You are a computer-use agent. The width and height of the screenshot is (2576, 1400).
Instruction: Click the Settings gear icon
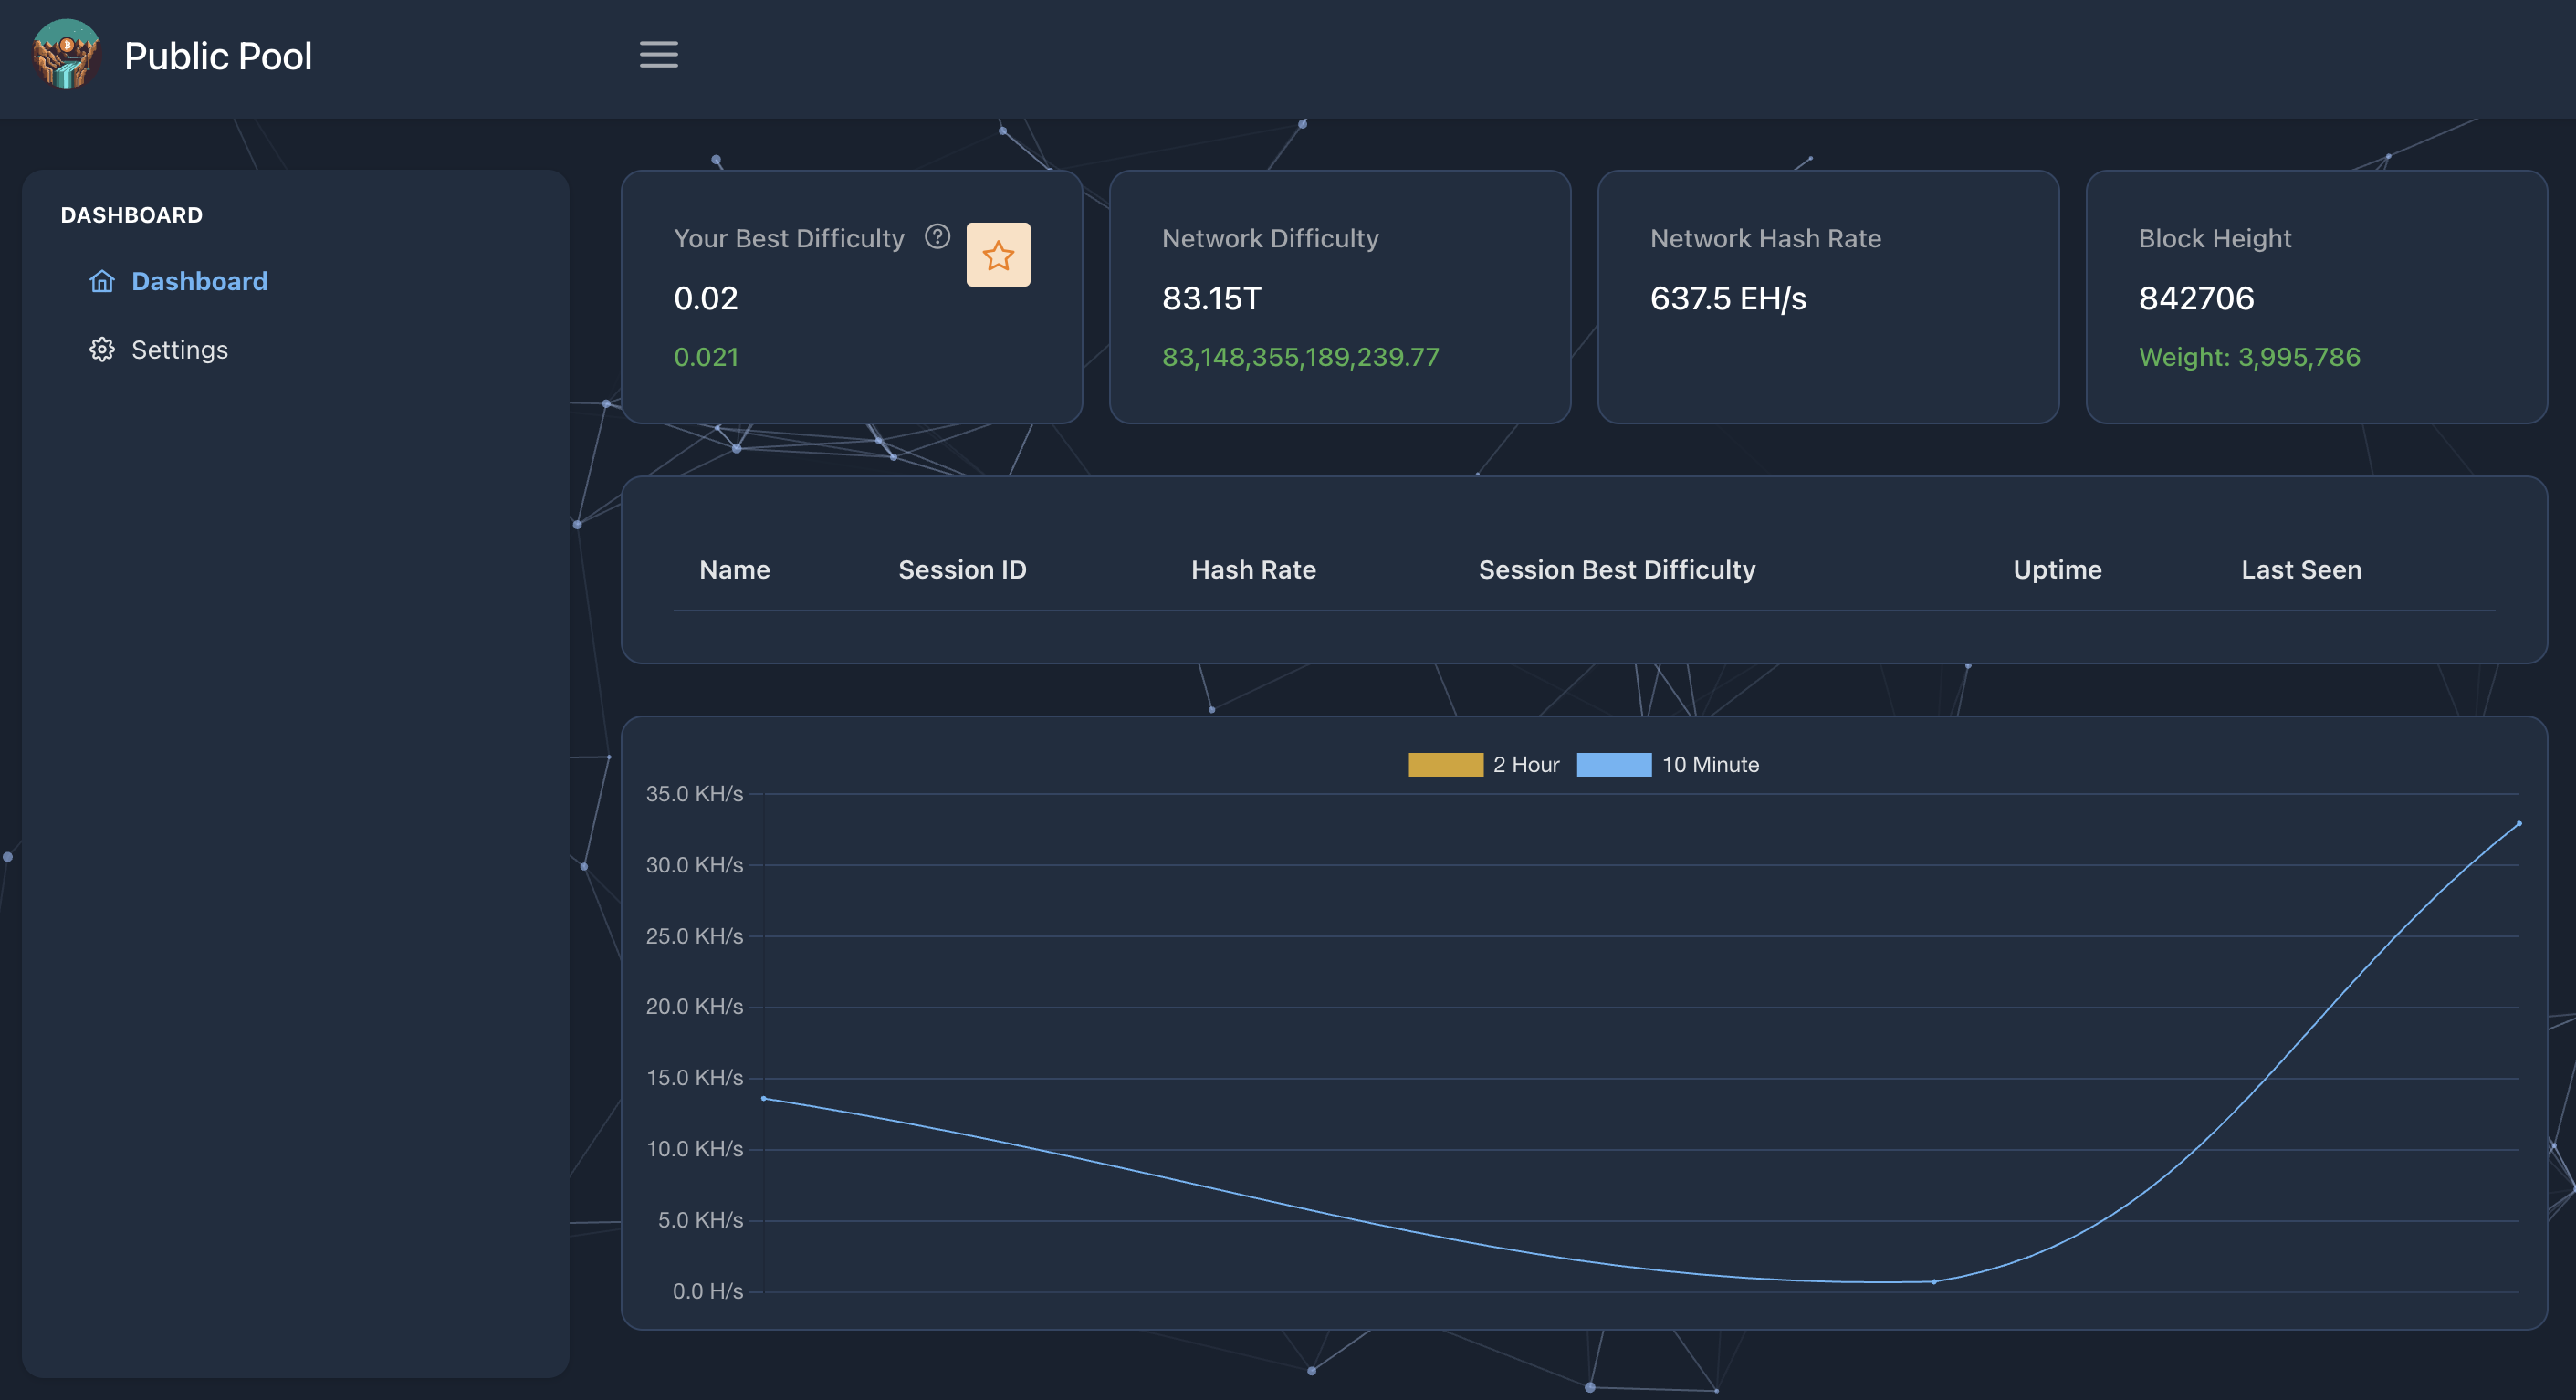coord(102,349)
